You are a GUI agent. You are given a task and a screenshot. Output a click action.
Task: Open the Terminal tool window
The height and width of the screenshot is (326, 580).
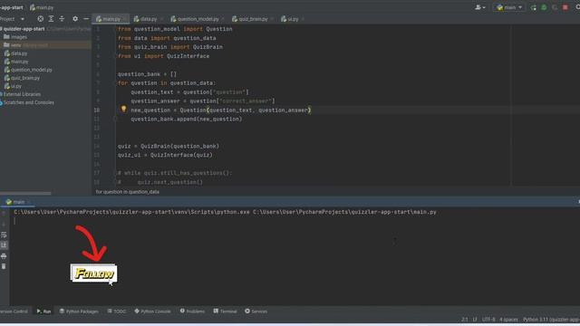(x=226, y=312)
